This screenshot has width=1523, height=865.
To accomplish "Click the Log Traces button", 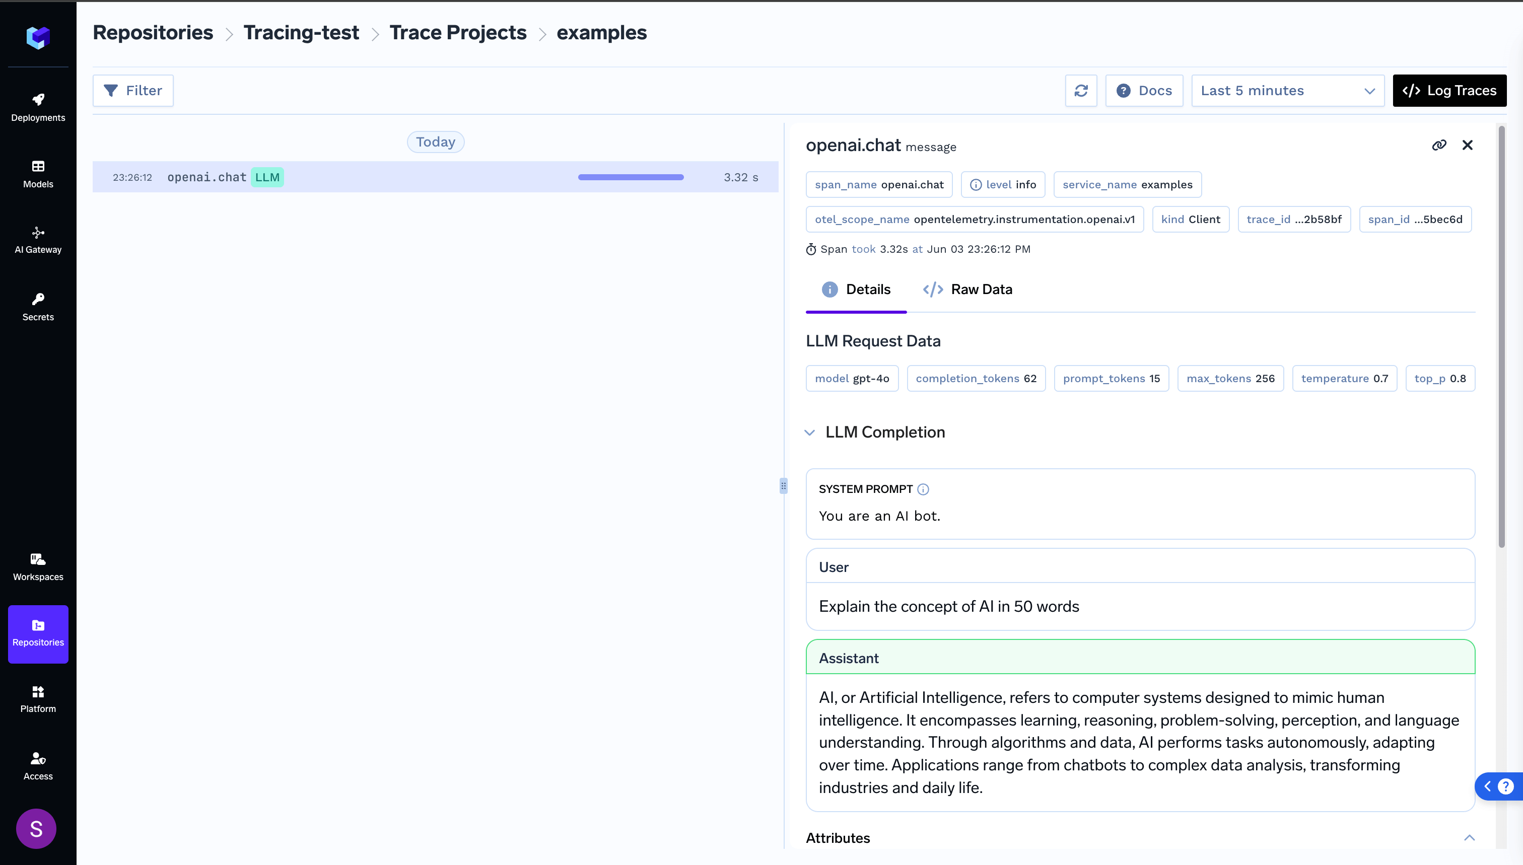I will (x=1449, y=90).
